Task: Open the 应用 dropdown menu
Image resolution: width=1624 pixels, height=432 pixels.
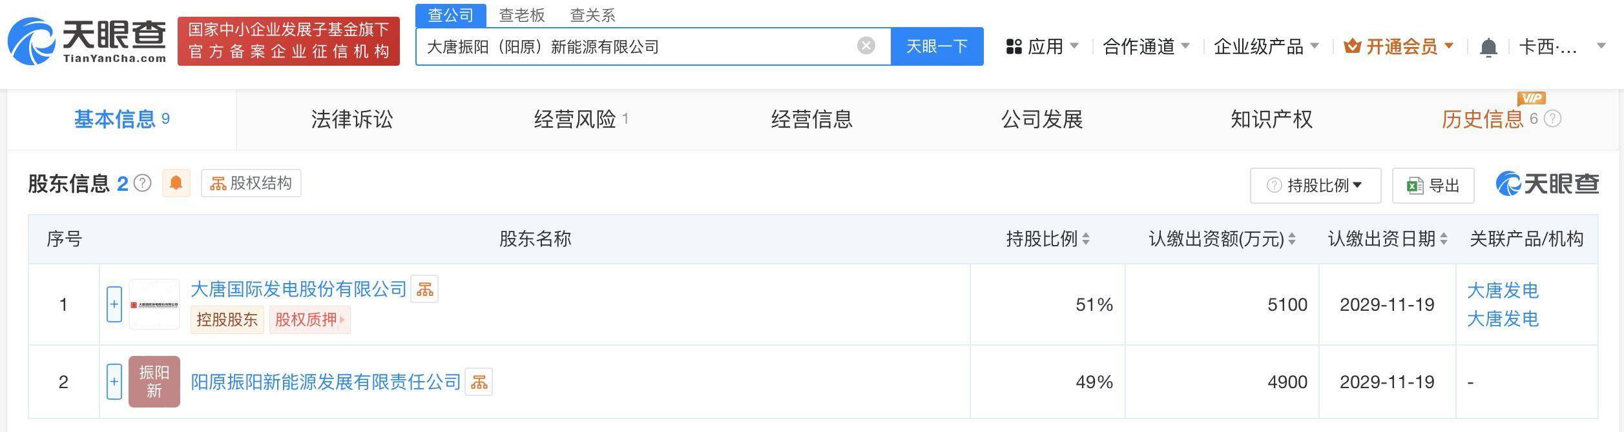Action: tap(1043, 46)
